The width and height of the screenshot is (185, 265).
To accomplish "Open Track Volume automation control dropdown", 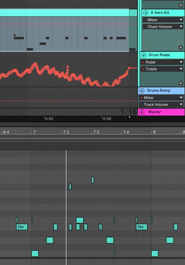I will (x=161, y=104).
